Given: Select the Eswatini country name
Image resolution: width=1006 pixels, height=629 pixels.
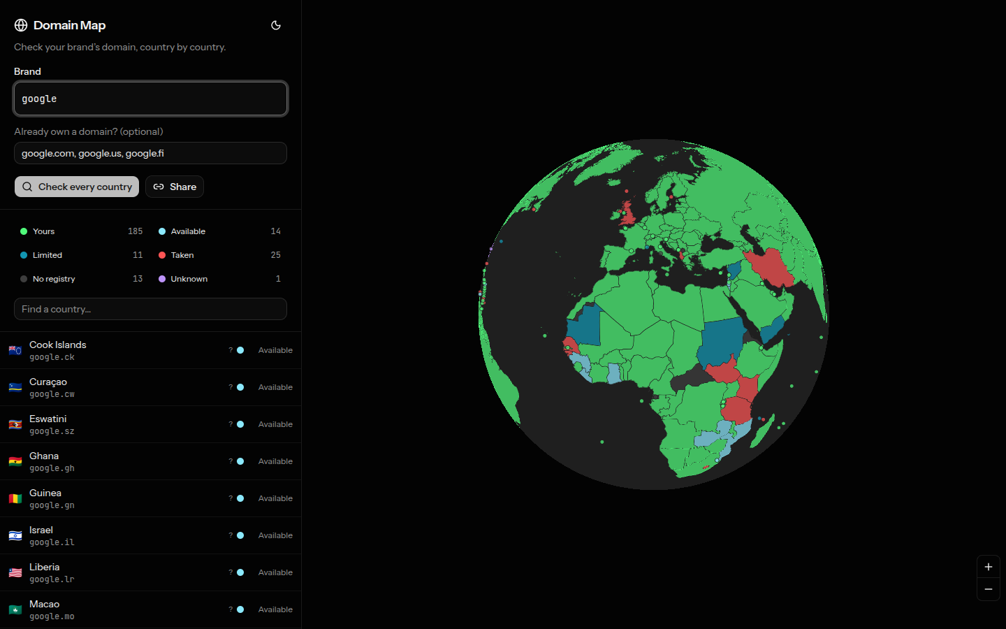Looking at the screenshot, I should coord(48,419).
